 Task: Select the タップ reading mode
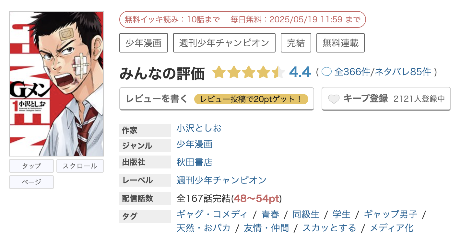[x=31, y=166]
